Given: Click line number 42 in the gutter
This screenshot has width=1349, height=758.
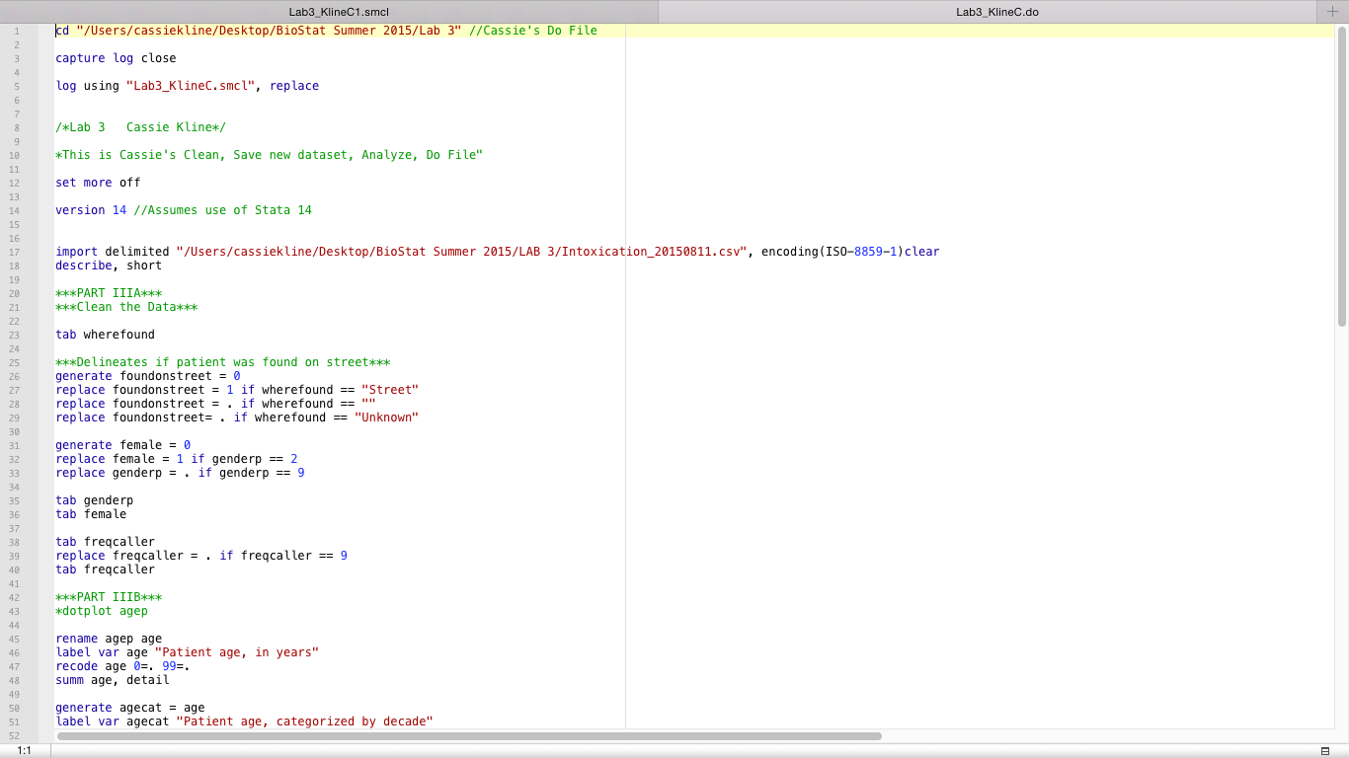Looking at the screenshot, I should (16, 597).
